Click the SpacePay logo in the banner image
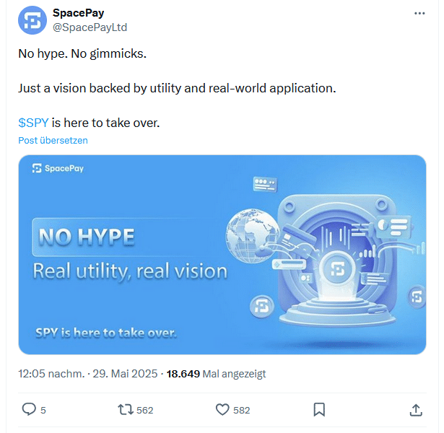Image resolution: width=444 pixels, height=433 pixels. (59, 168)
